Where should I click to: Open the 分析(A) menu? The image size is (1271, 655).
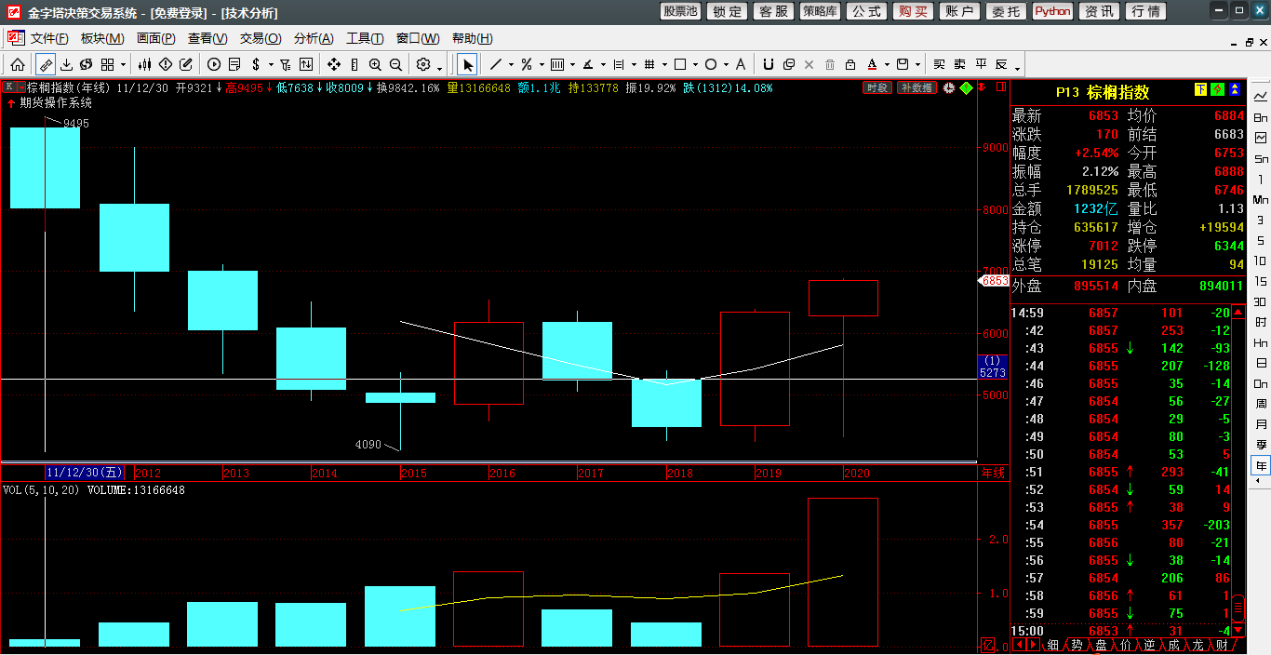(x=313, y=39)
